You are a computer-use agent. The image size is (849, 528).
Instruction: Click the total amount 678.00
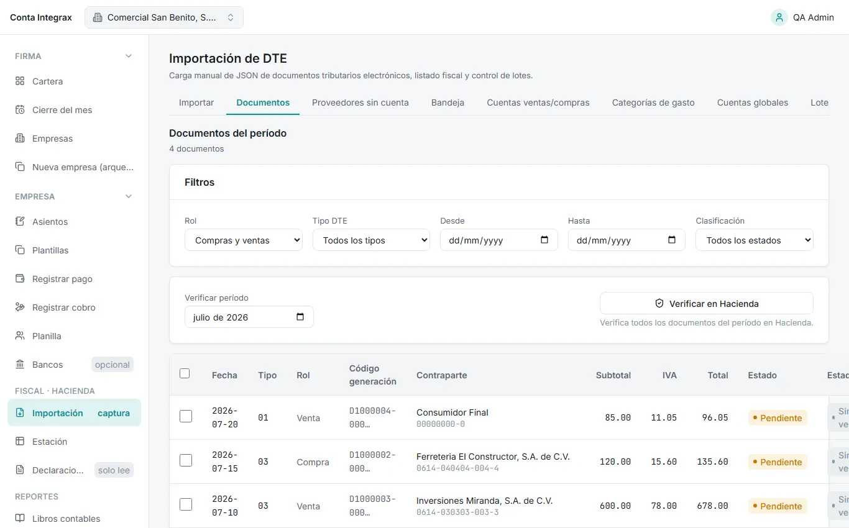coord(712,506)
